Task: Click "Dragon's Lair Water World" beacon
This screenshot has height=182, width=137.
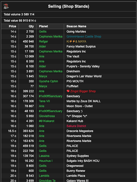Action: (x=84, y=76)
